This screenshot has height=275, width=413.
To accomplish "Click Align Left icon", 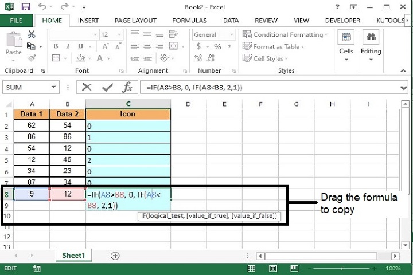I will pyautogui.click(x=135, y=46).
